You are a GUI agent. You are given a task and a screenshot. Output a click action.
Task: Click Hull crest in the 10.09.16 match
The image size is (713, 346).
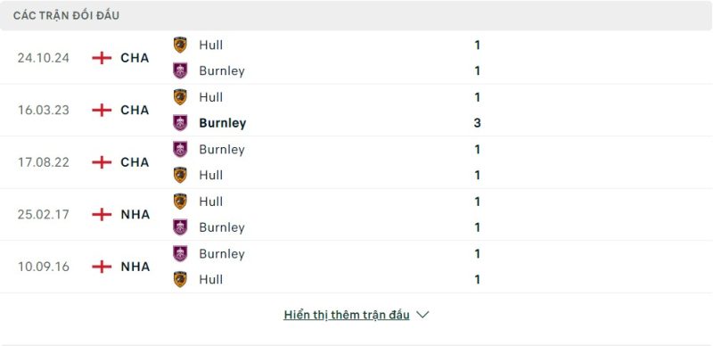[180, 279]
